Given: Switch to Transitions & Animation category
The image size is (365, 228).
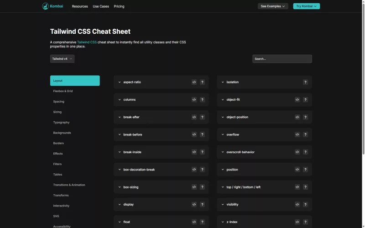Looking at the screenshot, I should [69, 185].
